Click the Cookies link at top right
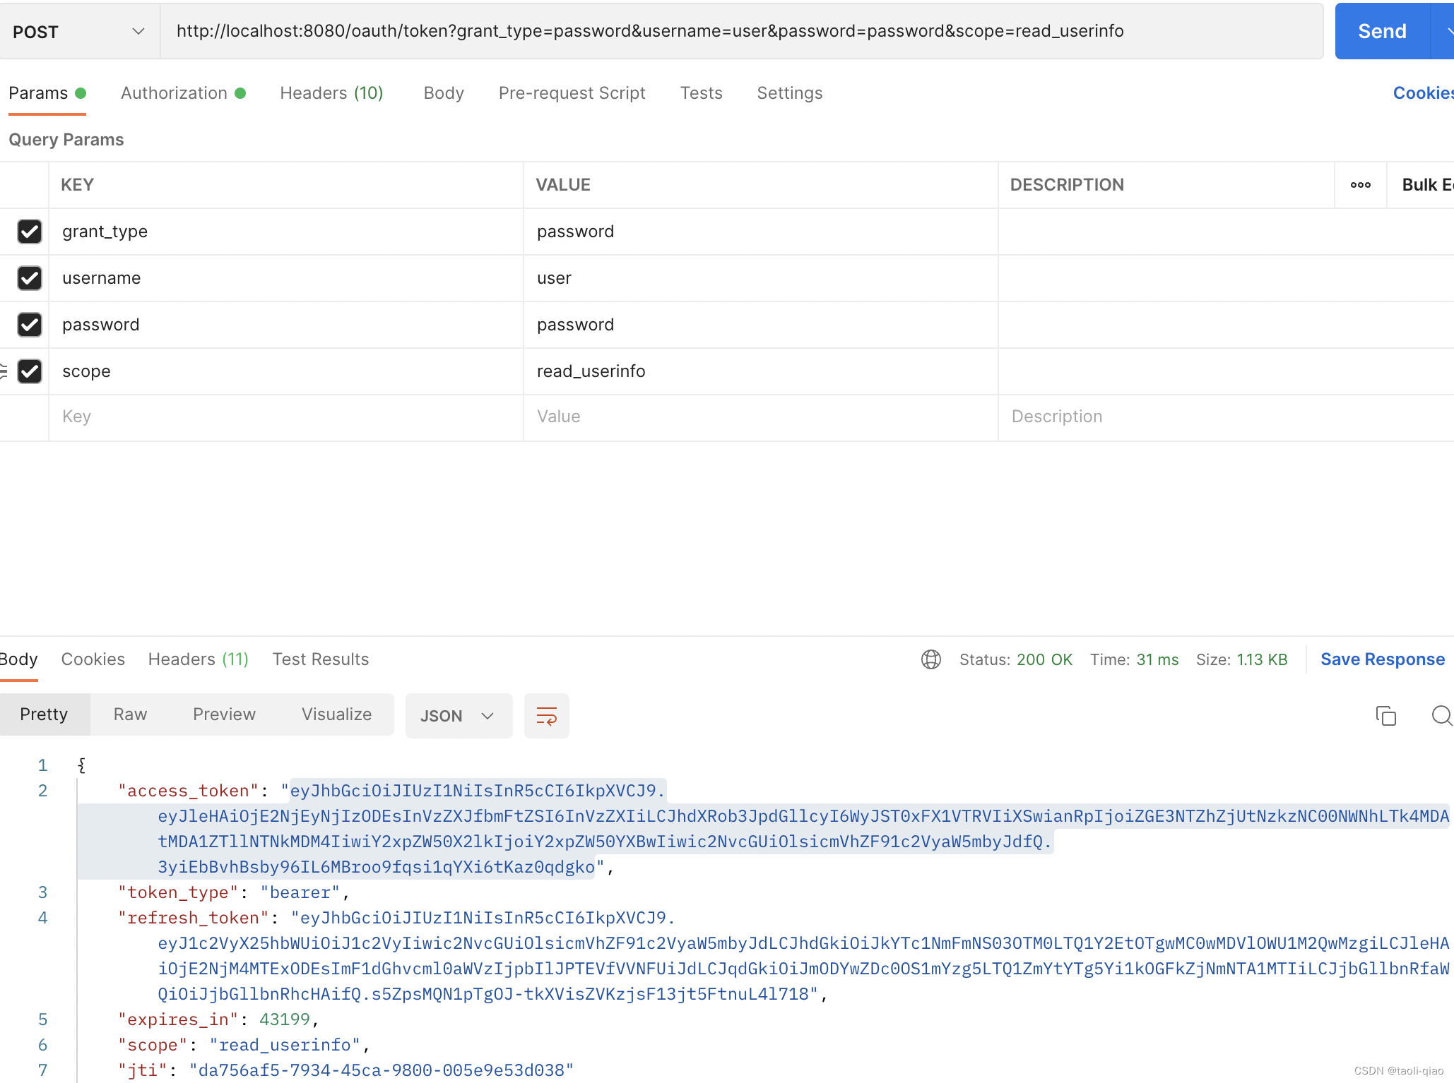The height and width of the screenshot is (1083, 1454). click(1423, 93)
